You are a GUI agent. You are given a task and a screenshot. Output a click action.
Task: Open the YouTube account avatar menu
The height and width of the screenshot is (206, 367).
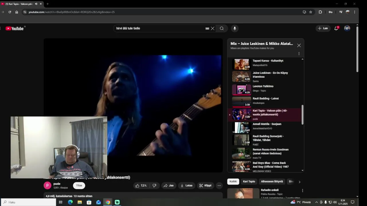tap(347, 28)
